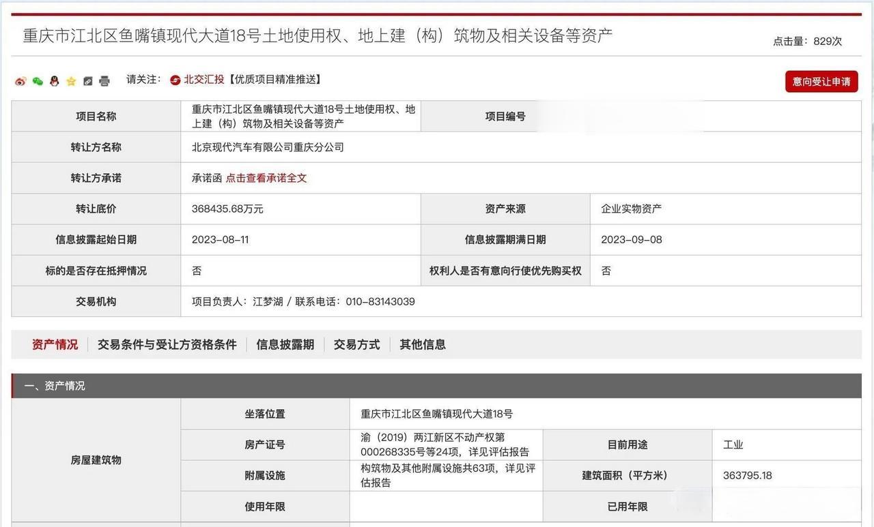Click the 权利人是否有意向行使优先购买权 label
The height and width of the screenshot is (527, 874).
(x=505, y=271)
